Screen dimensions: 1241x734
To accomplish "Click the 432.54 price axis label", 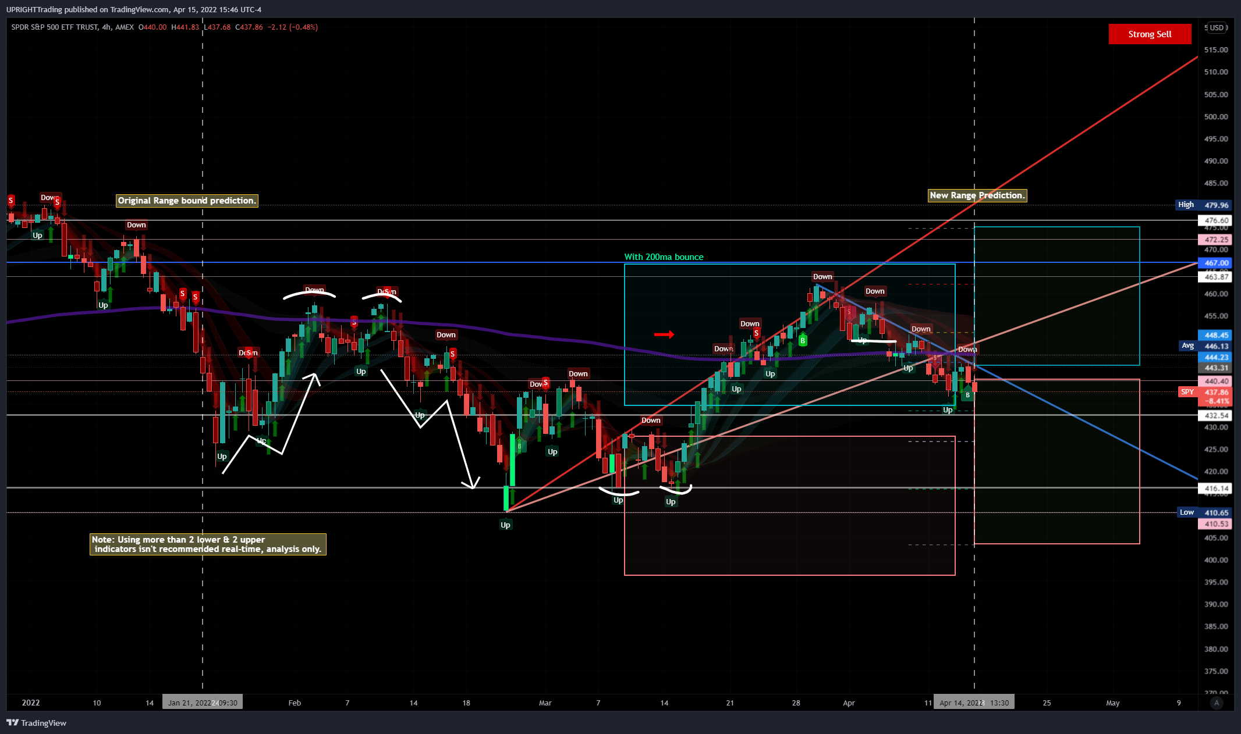I will [1215, 415].
